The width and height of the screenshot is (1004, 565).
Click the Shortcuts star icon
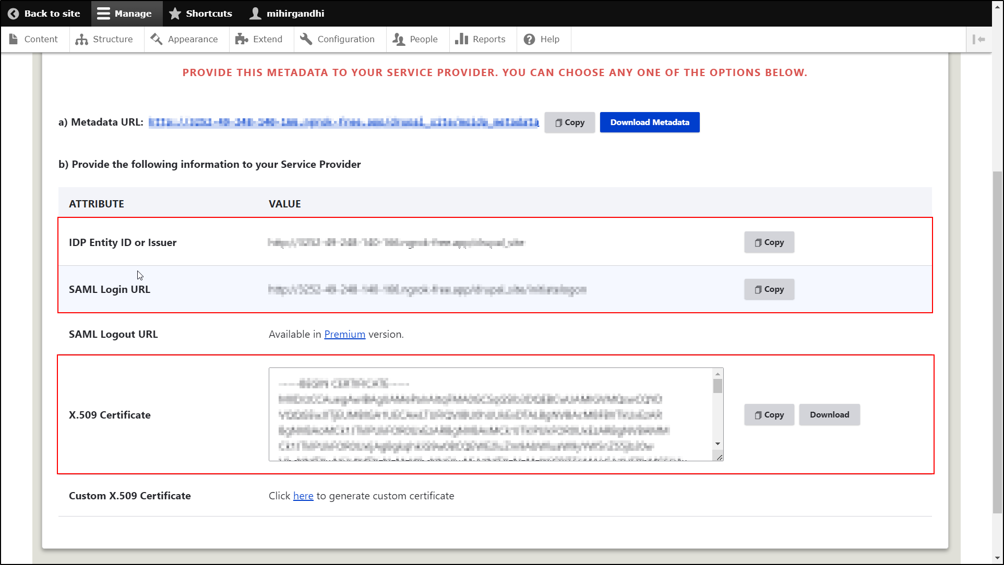(175, 13)
